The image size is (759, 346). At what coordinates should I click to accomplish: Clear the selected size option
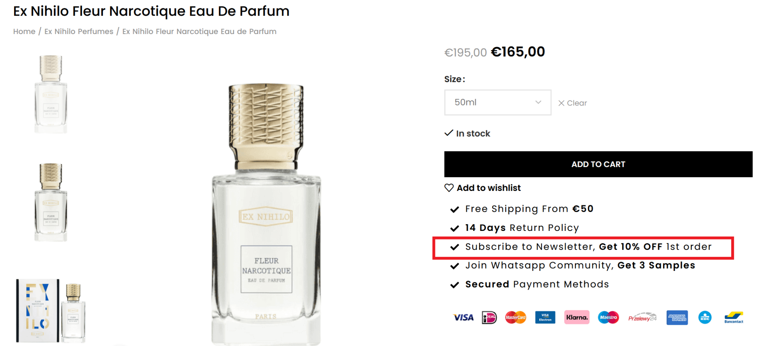tap(573, 103)
